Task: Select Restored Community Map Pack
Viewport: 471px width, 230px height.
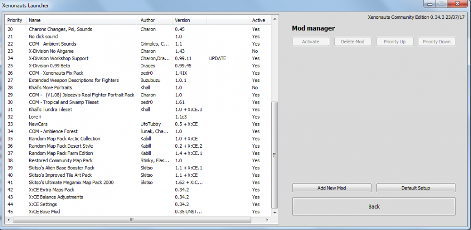Action: [x=138, y=161]
